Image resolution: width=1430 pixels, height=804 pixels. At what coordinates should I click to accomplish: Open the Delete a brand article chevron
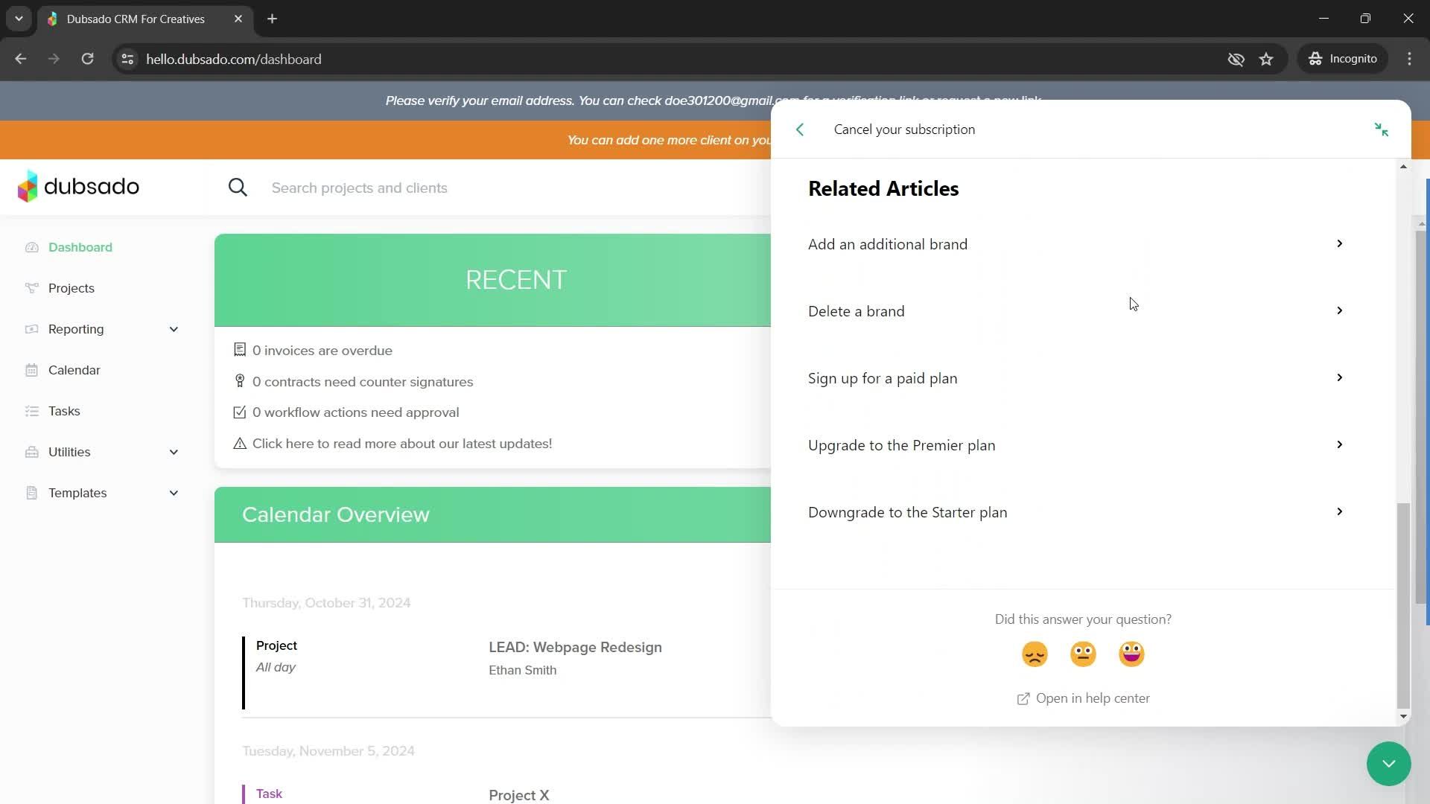pos(1339,310)
